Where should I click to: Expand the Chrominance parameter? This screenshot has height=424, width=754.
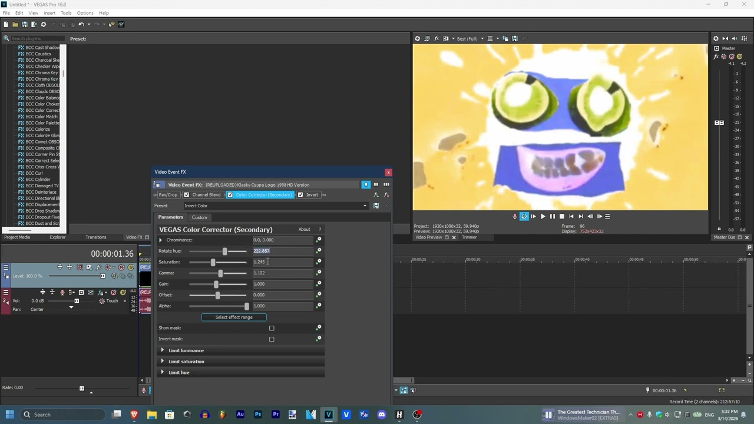160,240
